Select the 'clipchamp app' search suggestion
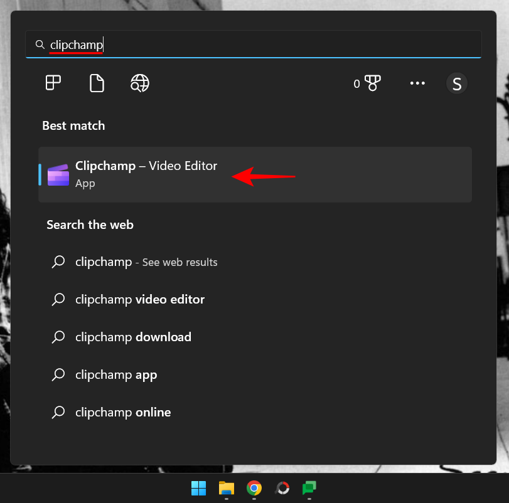 click(115, 374)
